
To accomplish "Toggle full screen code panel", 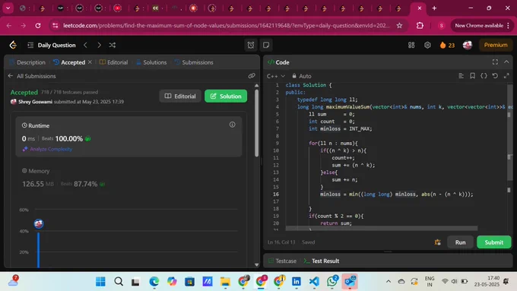I will 495,62.
